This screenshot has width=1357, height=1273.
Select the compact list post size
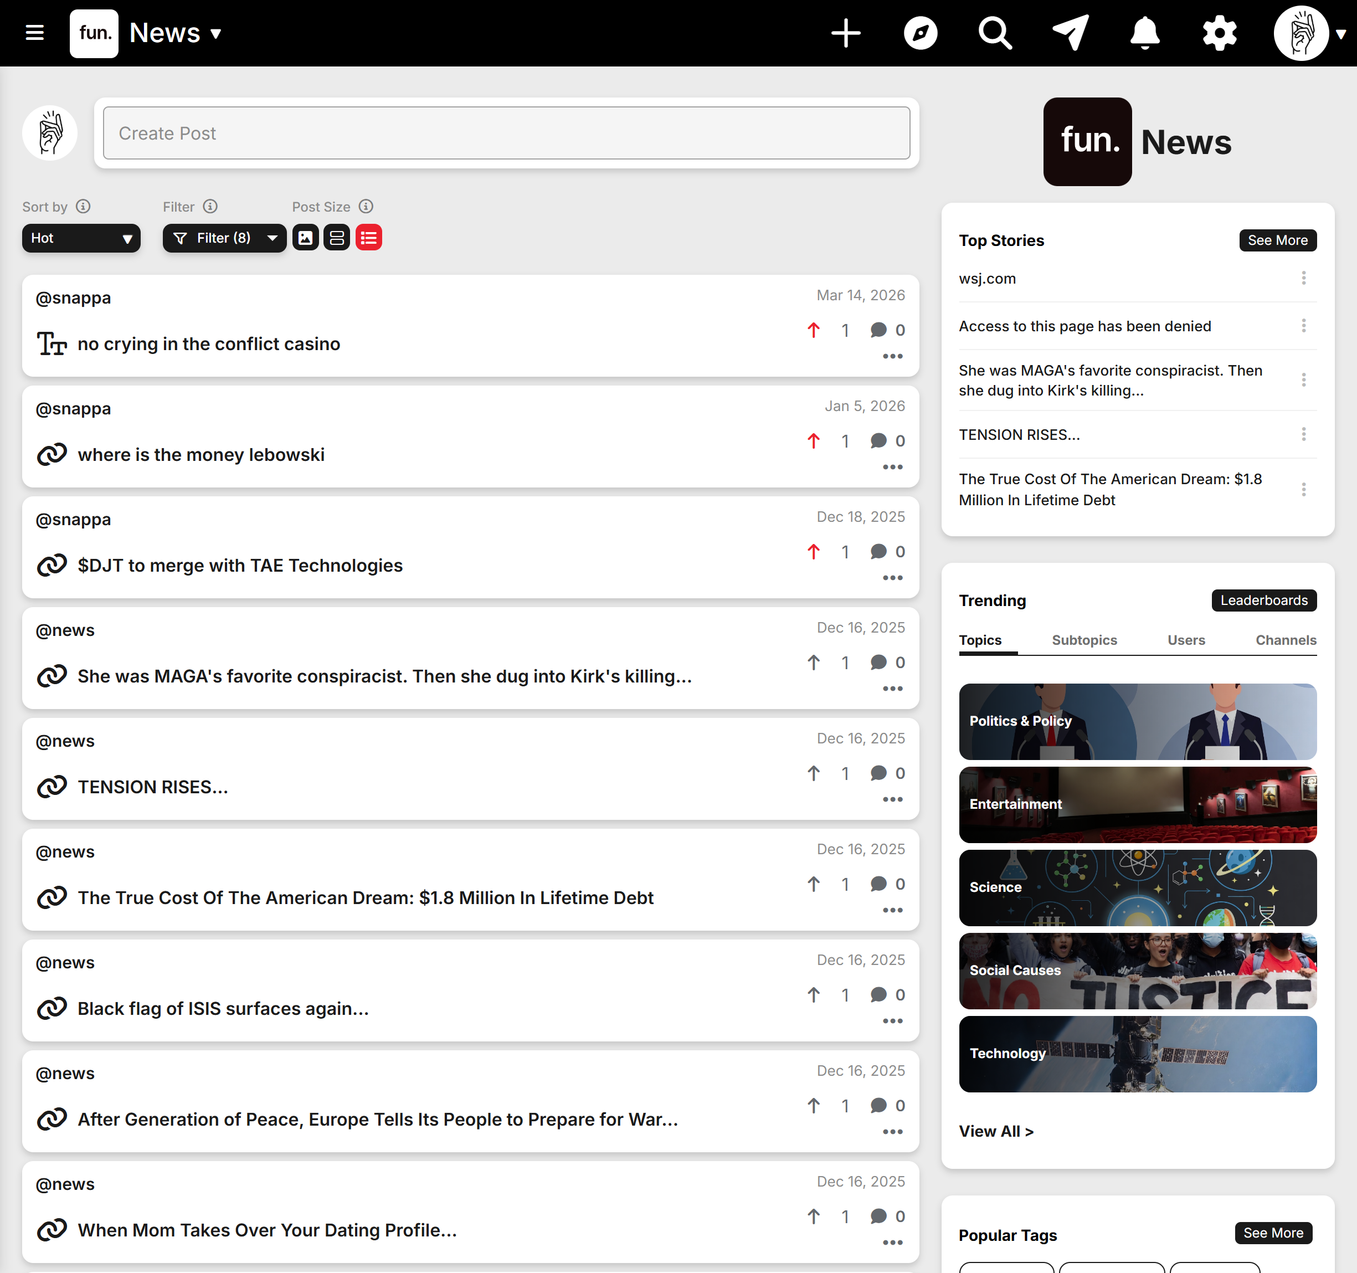coord(368,238)
